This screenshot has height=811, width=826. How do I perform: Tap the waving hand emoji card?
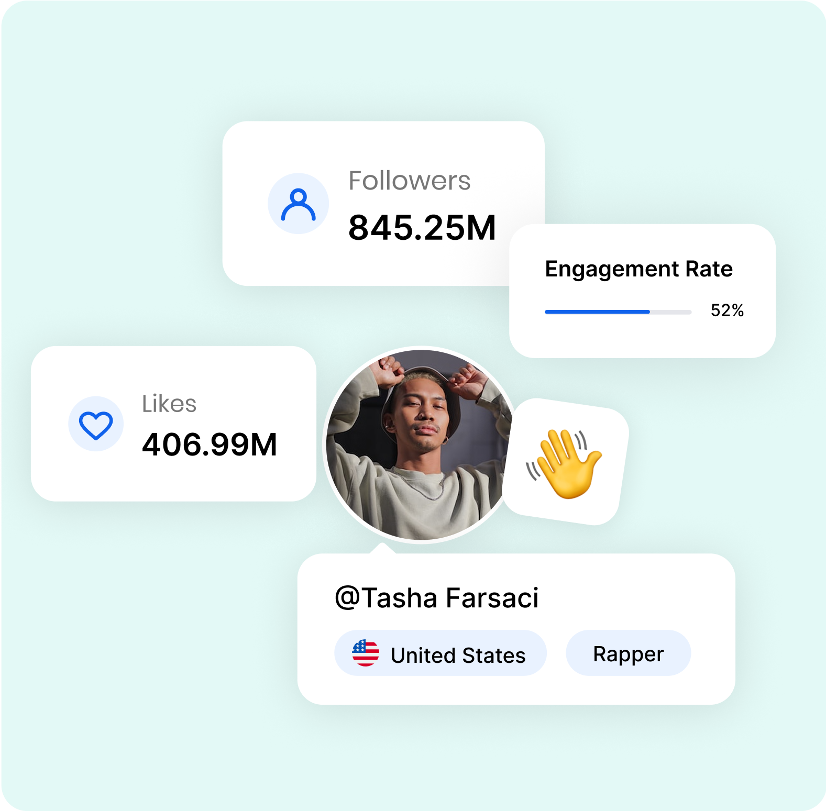566,462
